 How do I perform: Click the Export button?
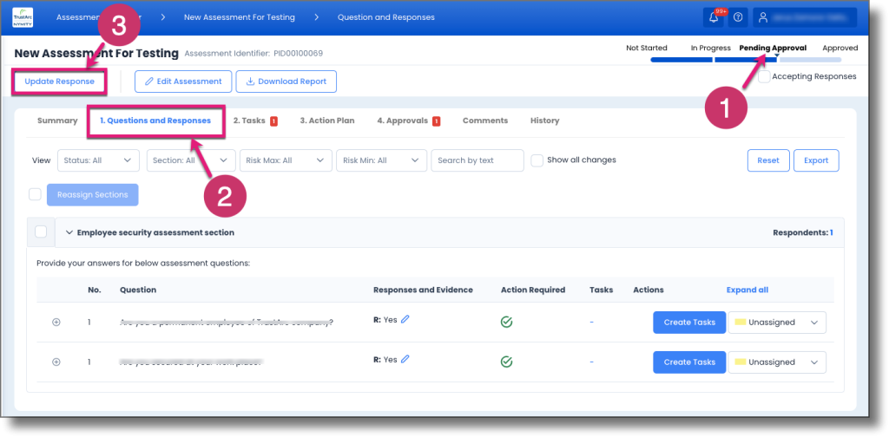tap(816, 160)
